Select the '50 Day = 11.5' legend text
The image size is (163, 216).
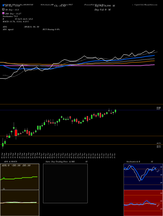tap(12, 10)
